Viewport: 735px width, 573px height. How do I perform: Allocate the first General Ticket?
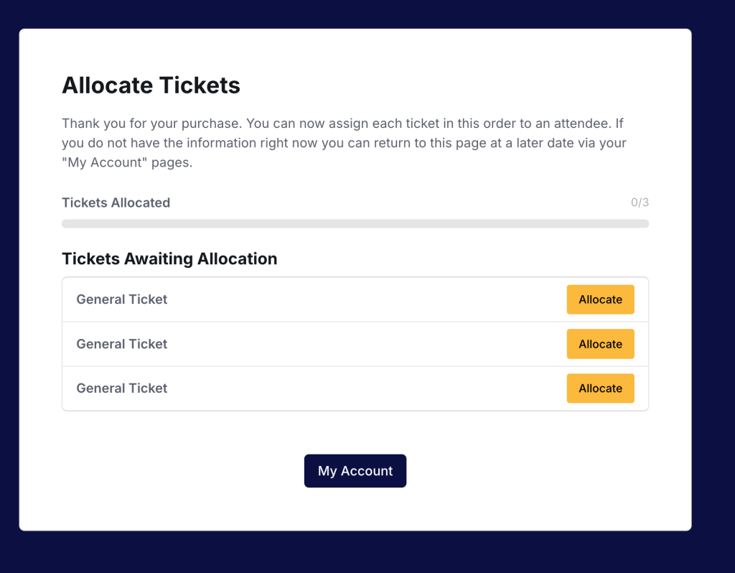tap(600, 299)
